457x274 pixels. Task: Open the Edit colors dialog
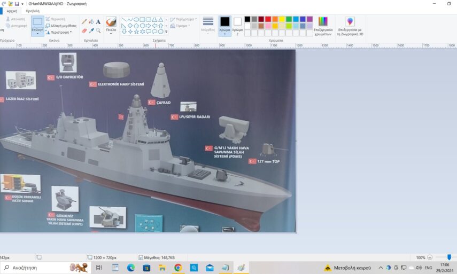click(x=323, y=26)
